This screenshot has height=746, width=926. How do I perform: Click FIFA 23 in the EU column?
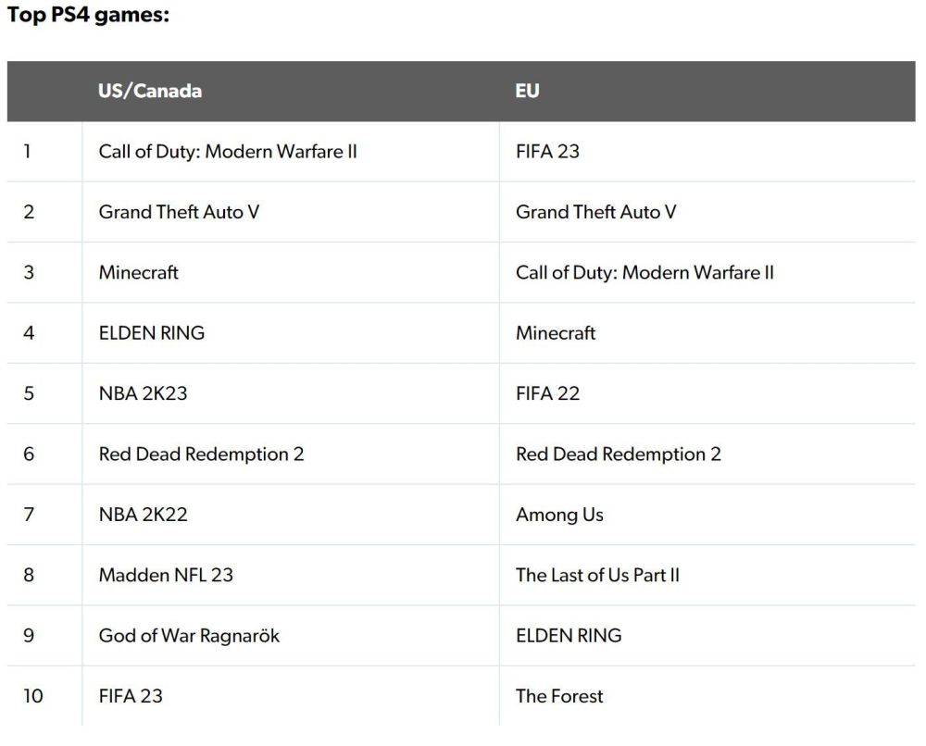tap(547, 151)
